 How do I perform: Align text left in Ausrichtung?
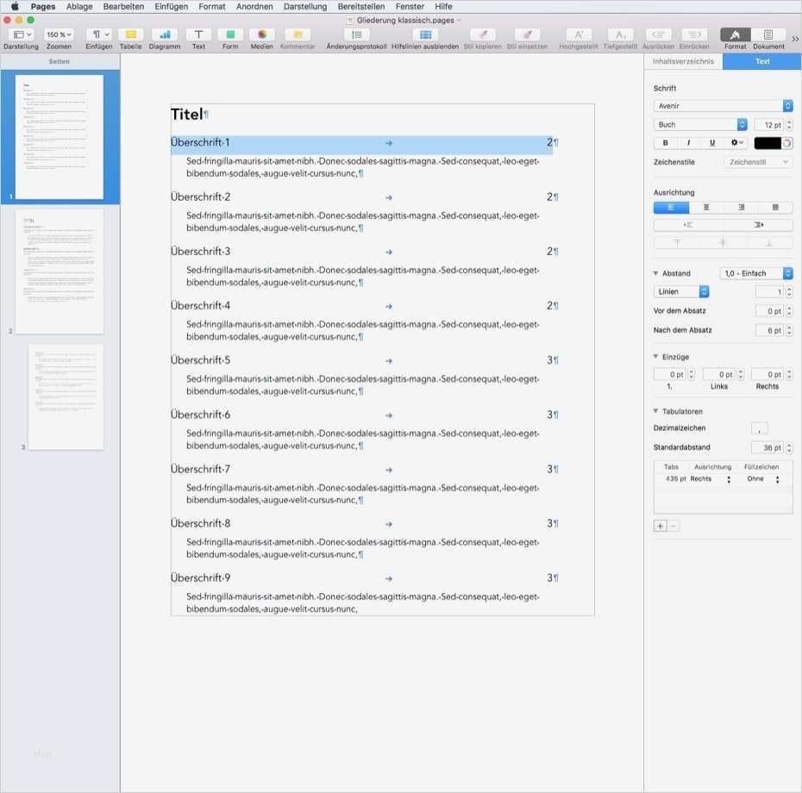tap(671, 207)
